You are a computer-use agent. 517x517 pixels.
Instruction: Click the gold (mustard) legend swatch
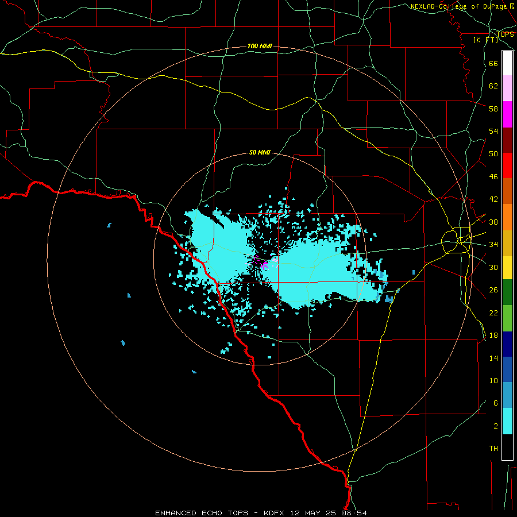(507, 244)
